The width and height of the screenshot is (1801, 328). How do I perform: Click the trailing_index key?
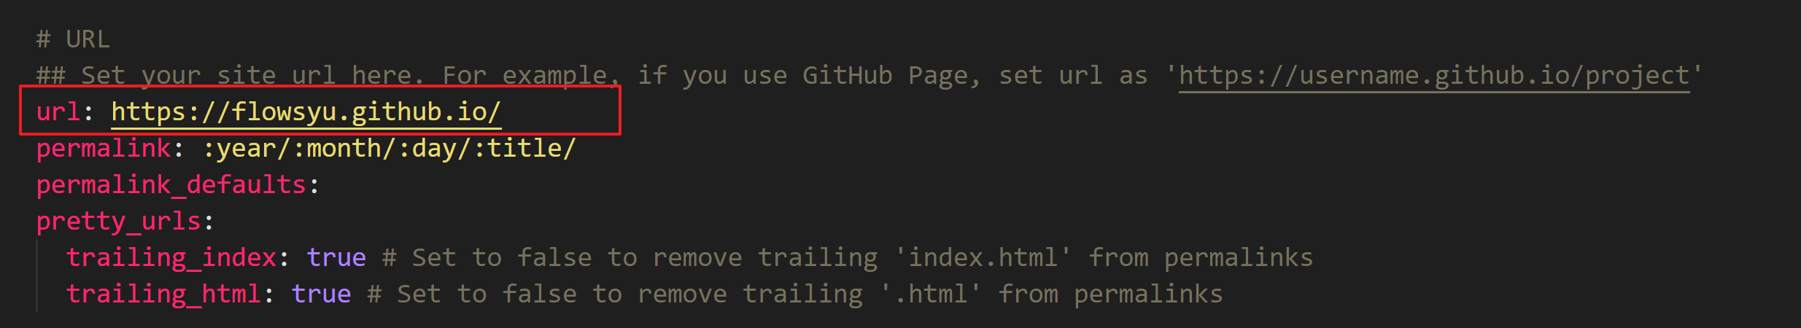tap(171, 258)
